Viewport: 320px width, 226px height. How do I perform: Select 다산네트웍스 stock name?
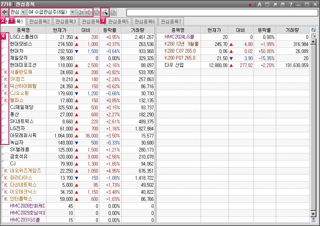coord(23,185)
